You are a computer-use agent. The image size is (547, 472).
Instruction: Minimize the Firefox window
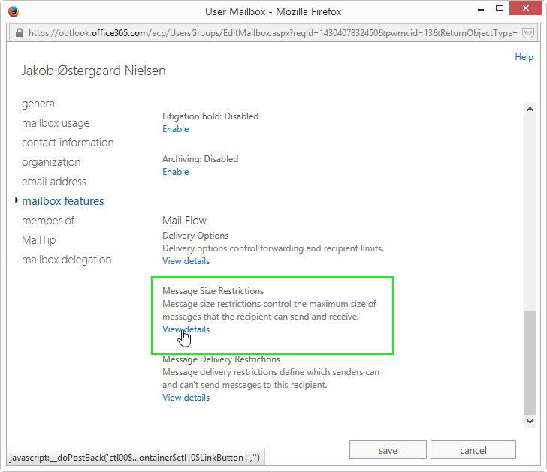(481, 9)
